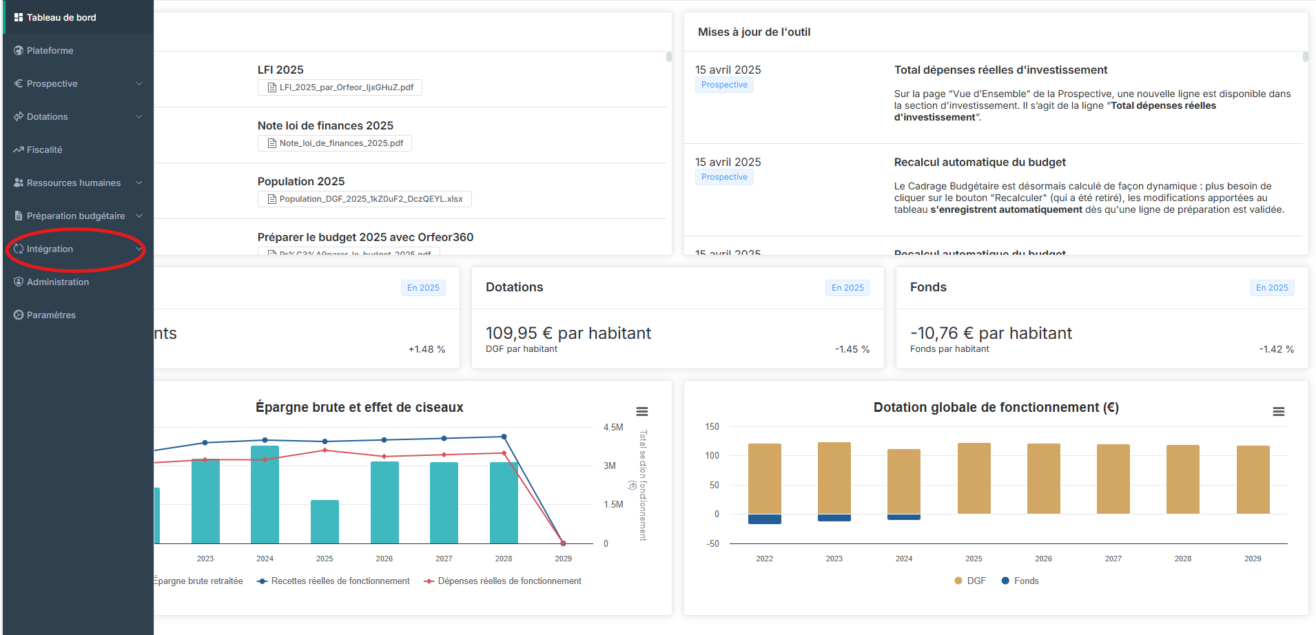
Task: Open the LFI_2025_par_Orfeor PDF file
Action: click(340, 87)
